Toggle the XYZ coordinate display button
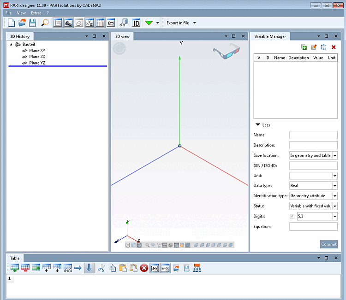Screen dimensions: 346x300 pos(89,23)
